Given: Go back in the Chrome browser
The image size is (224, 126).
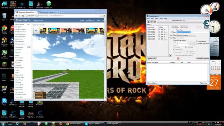Looking at the screenshot, I should click(x=16, y=16).
